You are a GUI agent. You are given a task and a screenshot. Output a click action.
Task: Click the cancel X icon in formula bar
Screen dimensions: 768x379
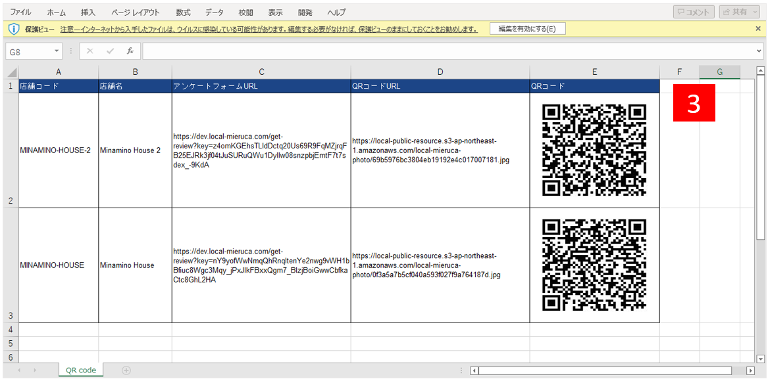tap(90, 51)
